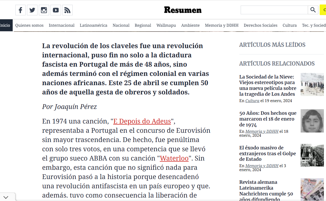Open the crowd photo thumbnail for El éxodo
Viewport: 326px width, 201px height.
[x=312, y=155]
